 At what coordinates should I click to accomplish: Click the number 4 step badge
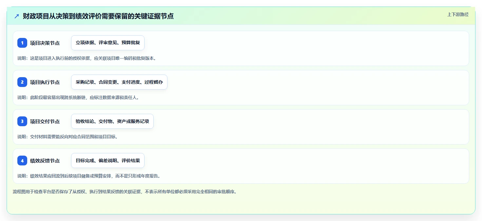pyautogui.click(x=22, y=161)
